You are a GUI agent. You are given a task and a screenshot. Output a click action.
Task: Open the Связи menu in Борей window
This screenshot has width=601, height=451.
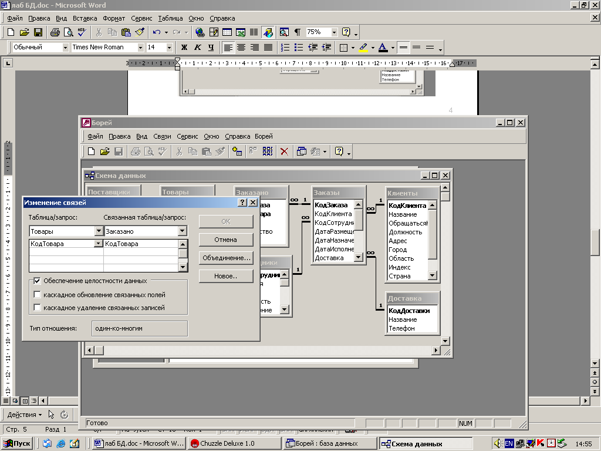point(162,136)
